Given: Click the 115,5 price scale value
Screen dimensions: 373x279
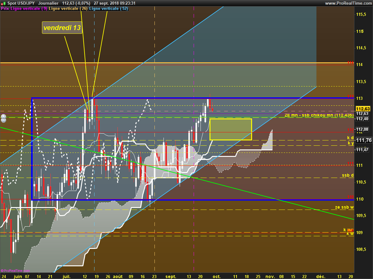Looking at the screenshot, I should [x=361, y=14].
